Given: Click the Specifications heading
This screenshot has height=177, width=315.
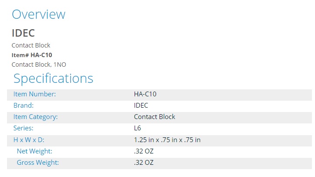Looking at the screenshot, I should (x=53, y=78).
